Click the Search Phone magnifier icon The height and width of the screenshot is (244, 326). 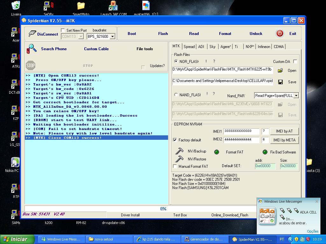click(x=32, y=49)
